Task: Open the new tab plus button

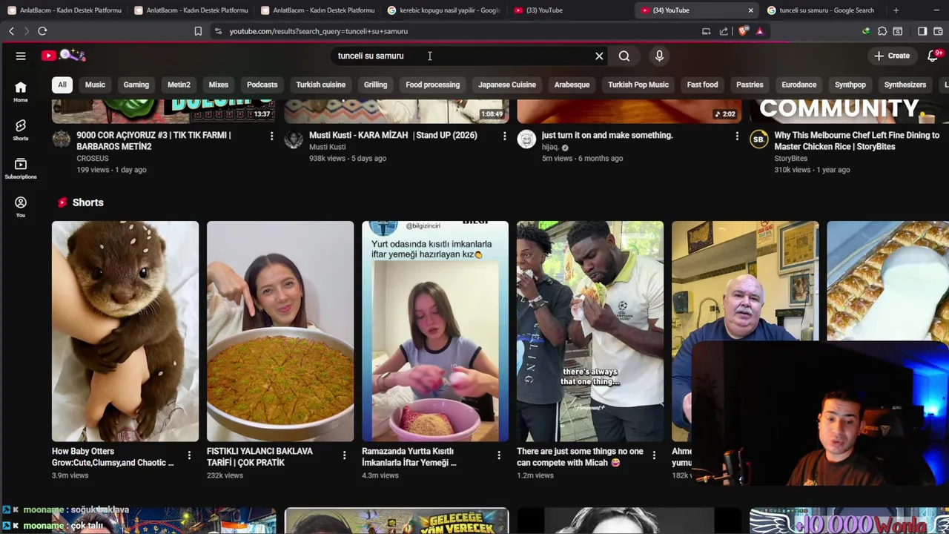Action: [x=896, y=10]
